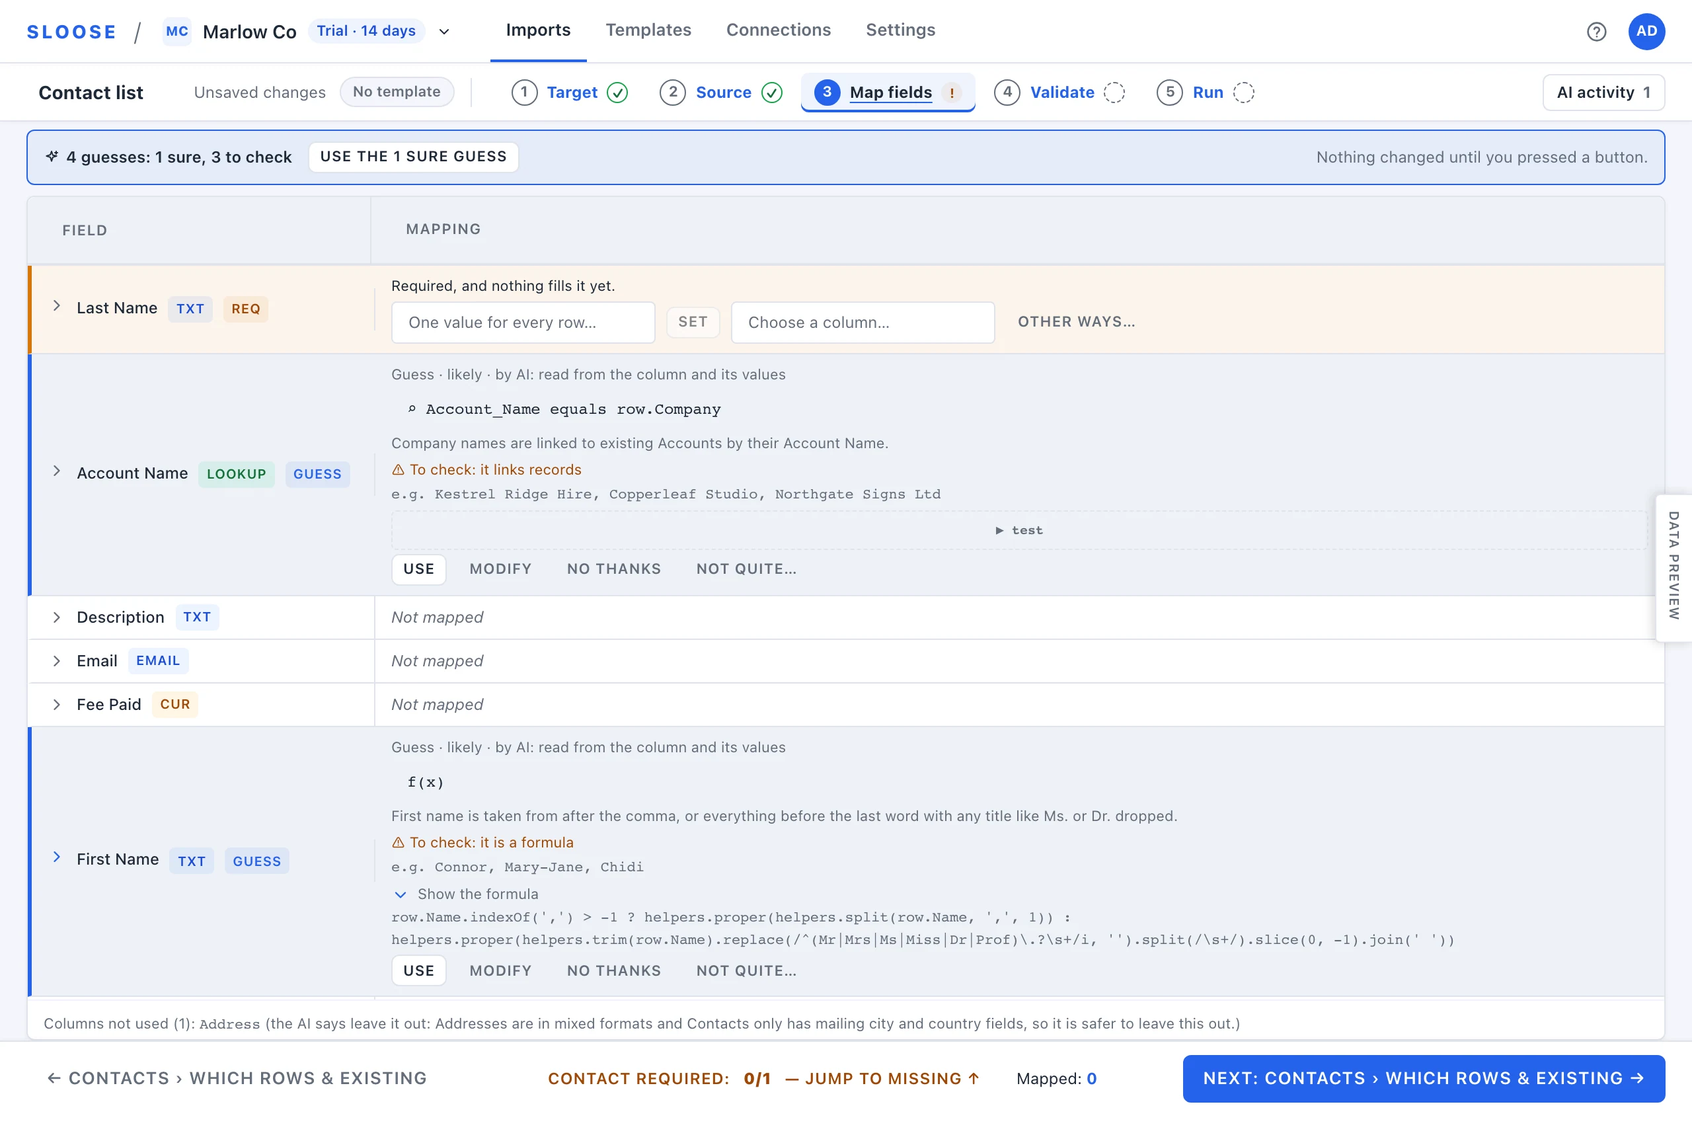Screen dimensions: 1692x1137
Task: Open the help question mark icon
Action: 1596,31
